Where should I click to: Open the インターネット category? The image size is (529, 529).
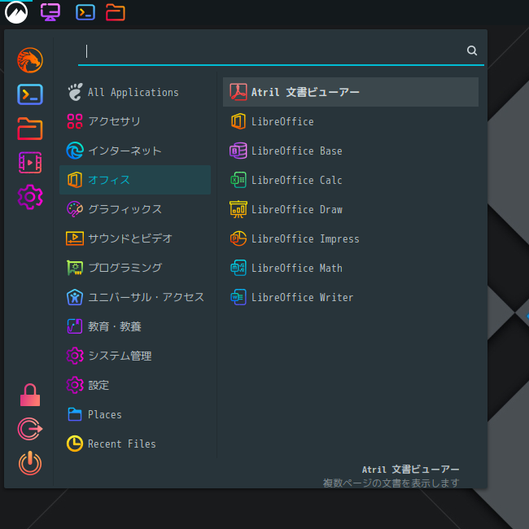135,151
